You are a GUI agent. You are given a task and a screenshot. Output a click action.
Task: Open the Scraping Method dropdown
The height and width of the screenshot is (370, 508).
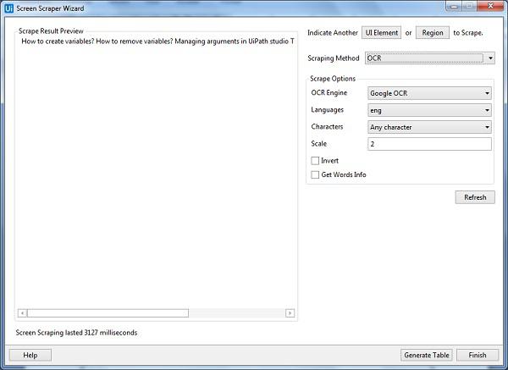point(430,58)
